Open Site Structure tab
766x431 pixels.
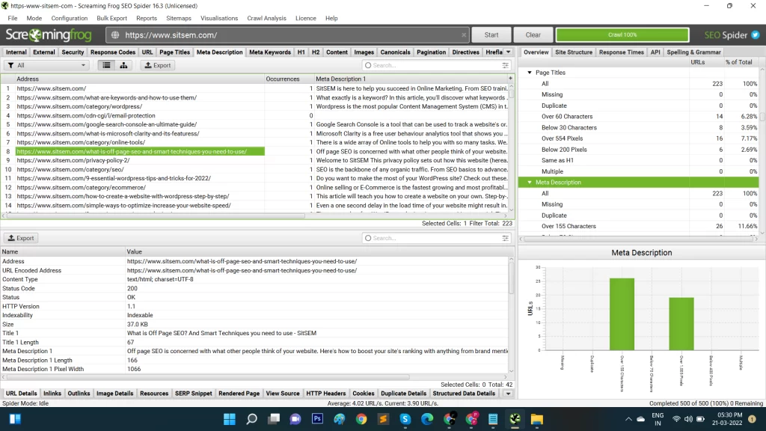tap(574, 52)
